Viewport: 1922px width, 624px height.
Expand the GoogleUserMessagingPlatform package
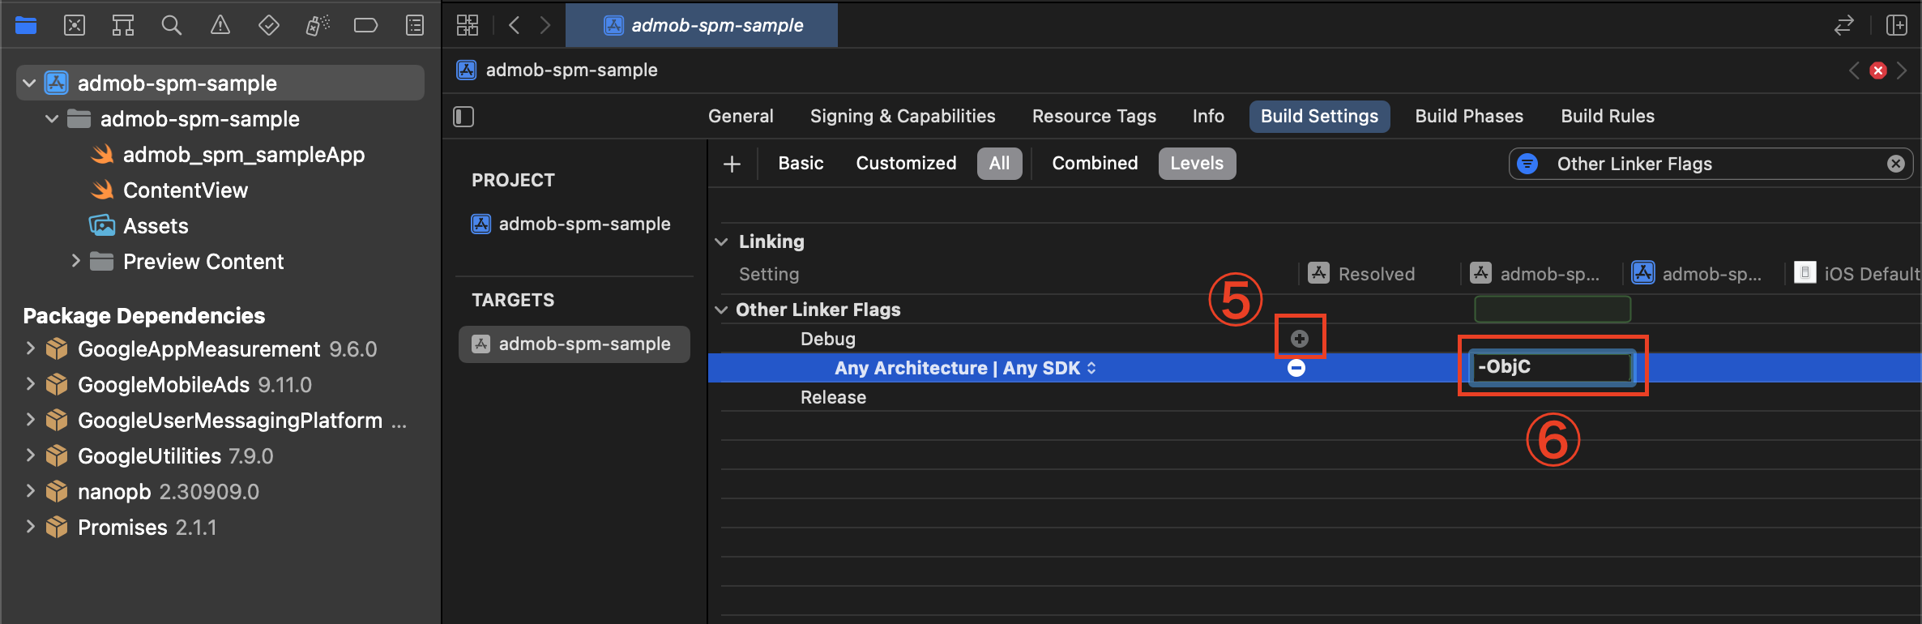coord(30,420)
